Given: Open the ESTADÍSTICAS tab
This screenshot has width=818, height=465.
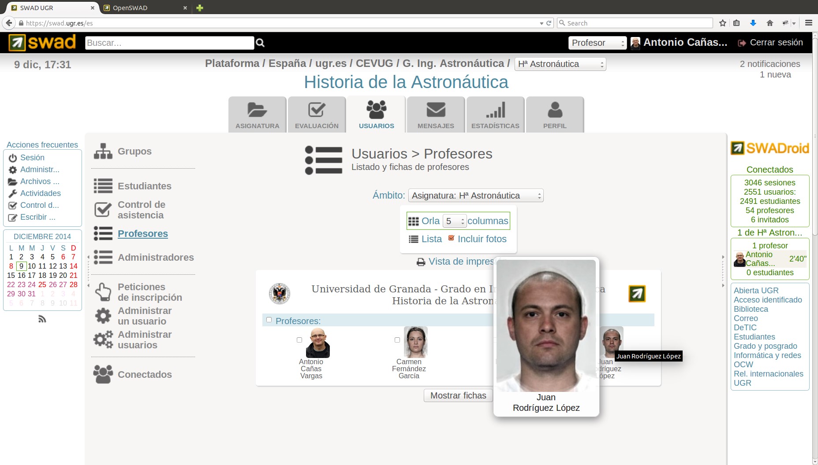Looking at the screenshot, I should click(x=495, y=114).
